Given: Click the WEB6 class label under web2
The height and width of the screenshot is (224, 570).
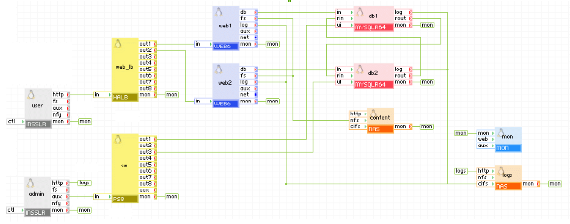Looking at the screenshot, I should 226,104.
